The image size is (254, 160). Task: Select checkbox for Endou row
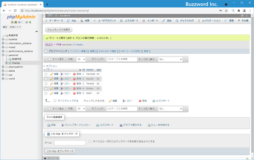pyautogui.click(x=46, y=89)
